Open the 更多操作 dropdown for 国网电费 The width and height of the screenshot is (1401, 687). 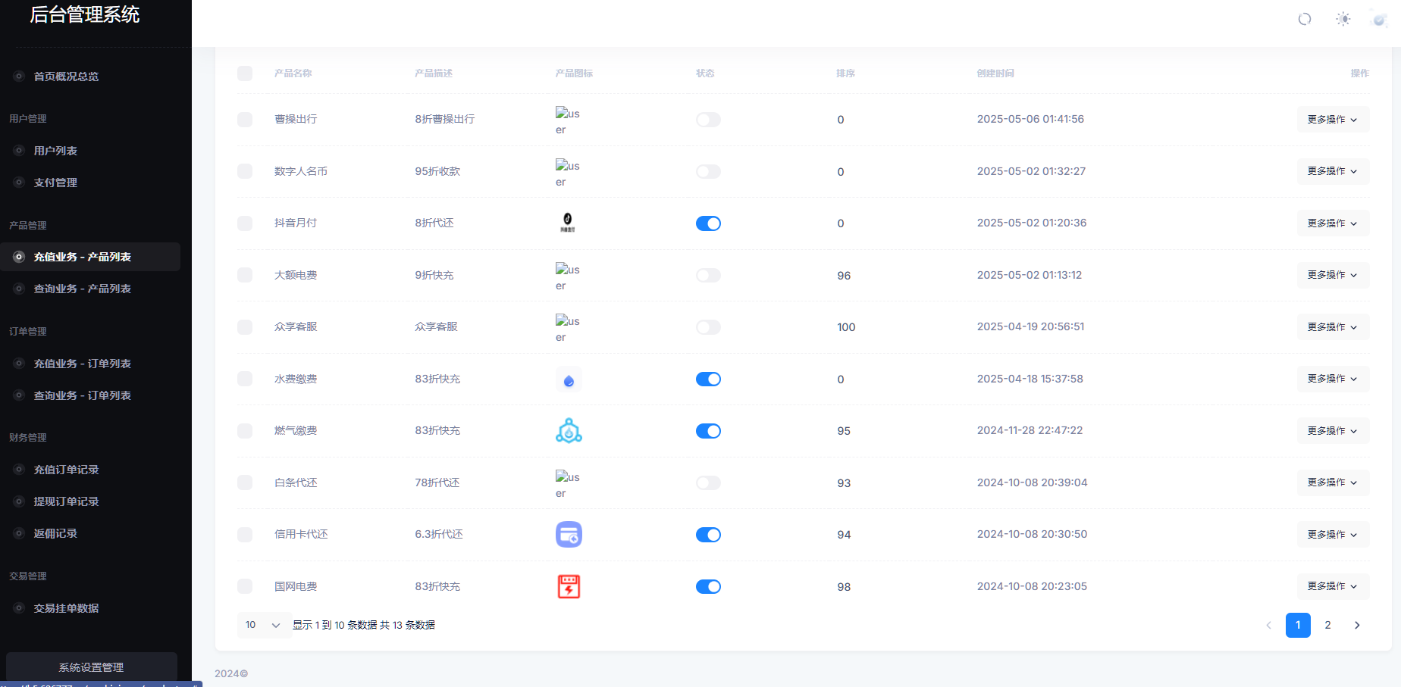click(x=1332, y=586)
